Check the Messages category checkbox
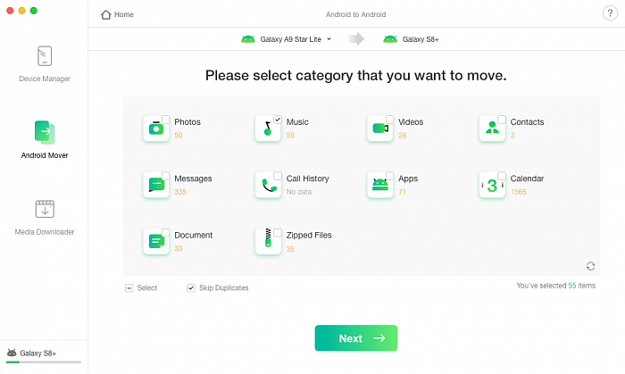625x374 pixels. tap(166, 176)
